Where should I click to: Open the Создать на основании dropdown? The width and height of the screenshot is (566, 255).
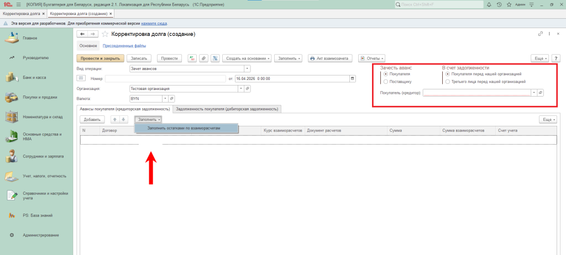point(248,58)
